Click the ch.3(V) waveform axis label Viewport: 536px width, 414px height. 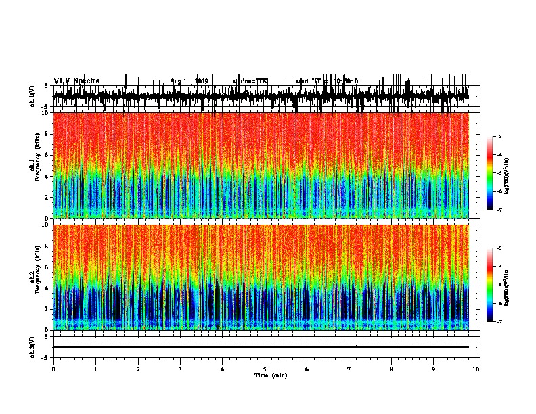tap(32, 348)
